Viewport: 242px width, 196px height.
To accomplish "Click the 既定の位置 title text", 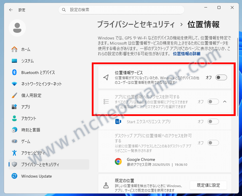I will (x=125, y=180).
